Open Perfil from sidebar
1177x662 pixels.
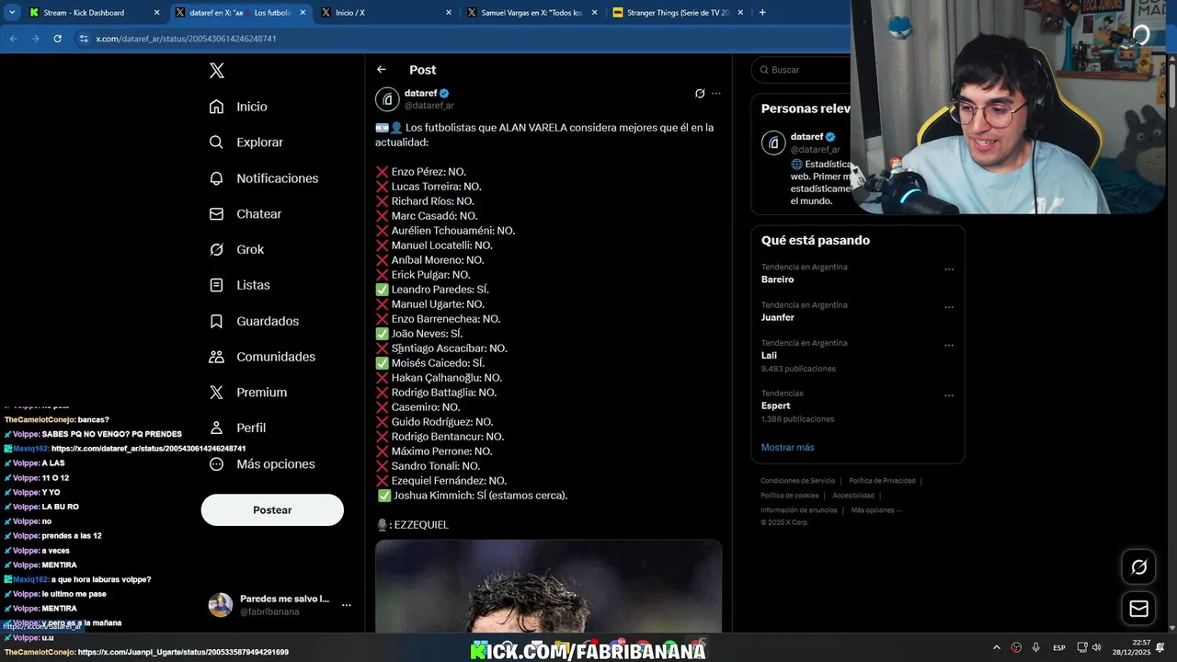click(x=237, y=428)
